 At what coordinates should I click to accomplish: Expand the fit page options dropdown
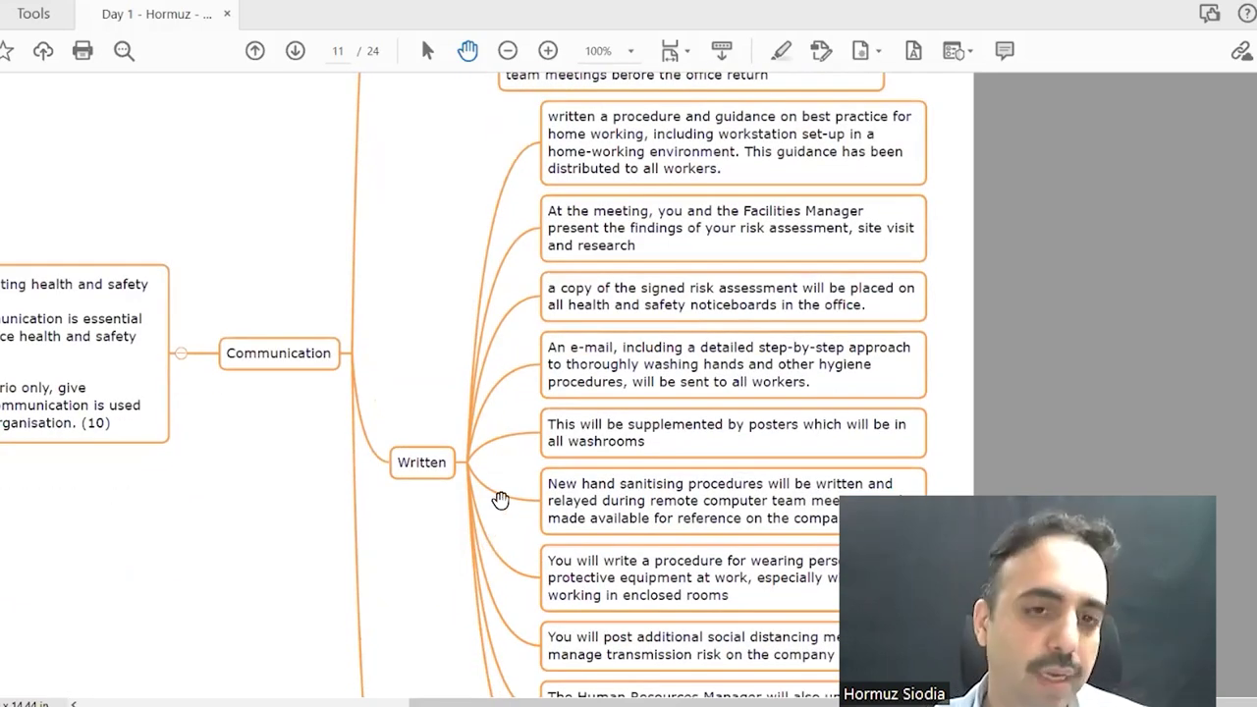point(686,51)
